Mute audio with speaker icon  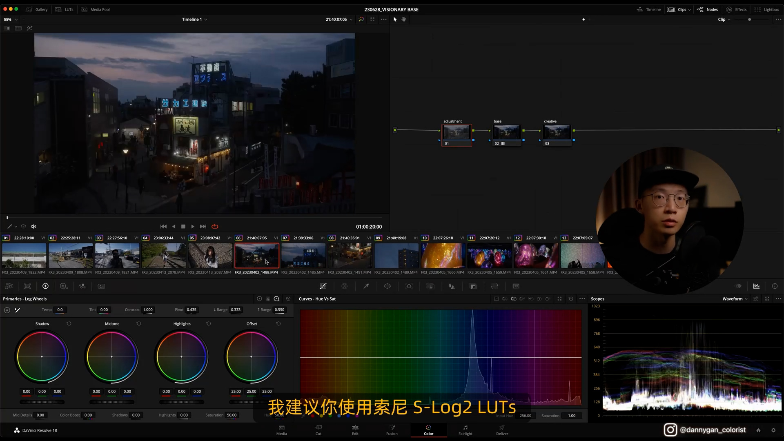pyautogui.click(x=33, y=227)
